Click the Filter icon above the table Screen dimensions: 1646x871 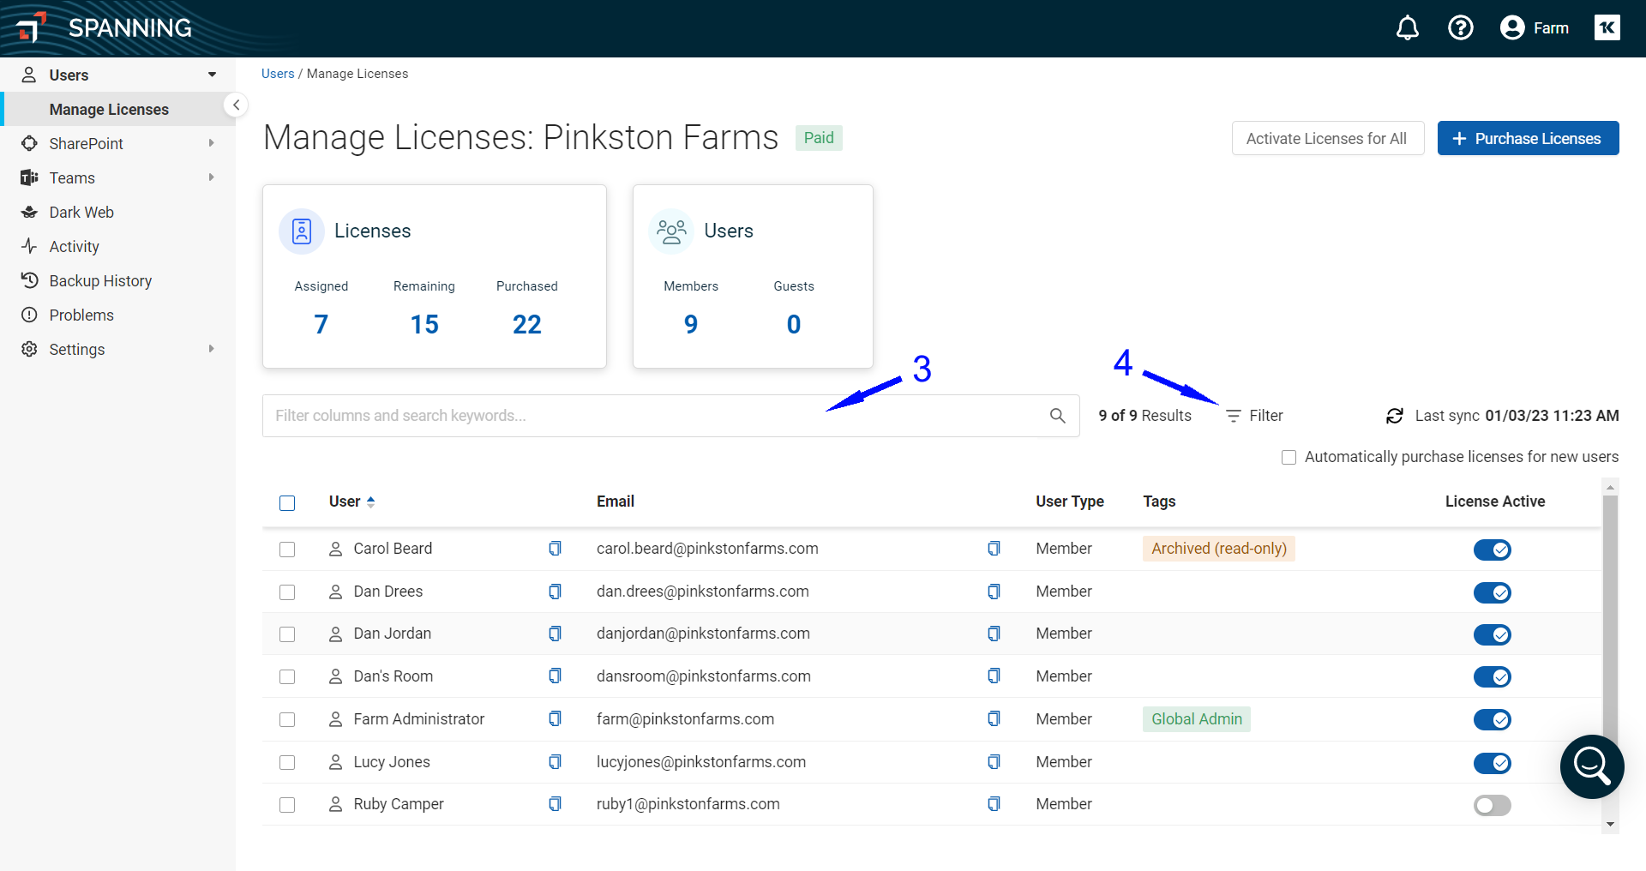pos(1234,416)
